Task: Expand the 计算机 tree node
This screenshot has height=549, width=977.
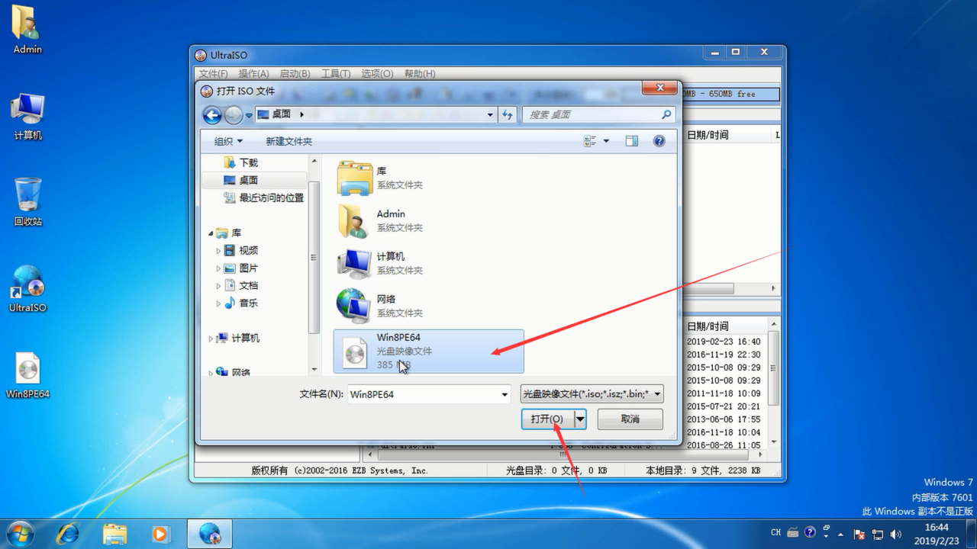Action: click(211, 339)
